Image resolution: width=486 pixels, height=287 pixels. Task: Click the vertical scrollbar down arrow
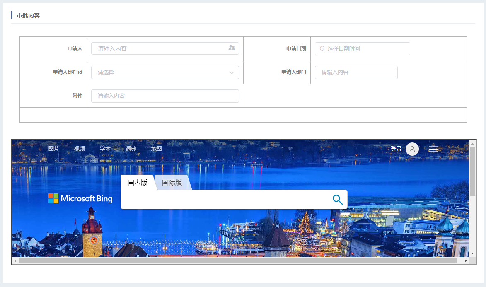click(472, 253)
